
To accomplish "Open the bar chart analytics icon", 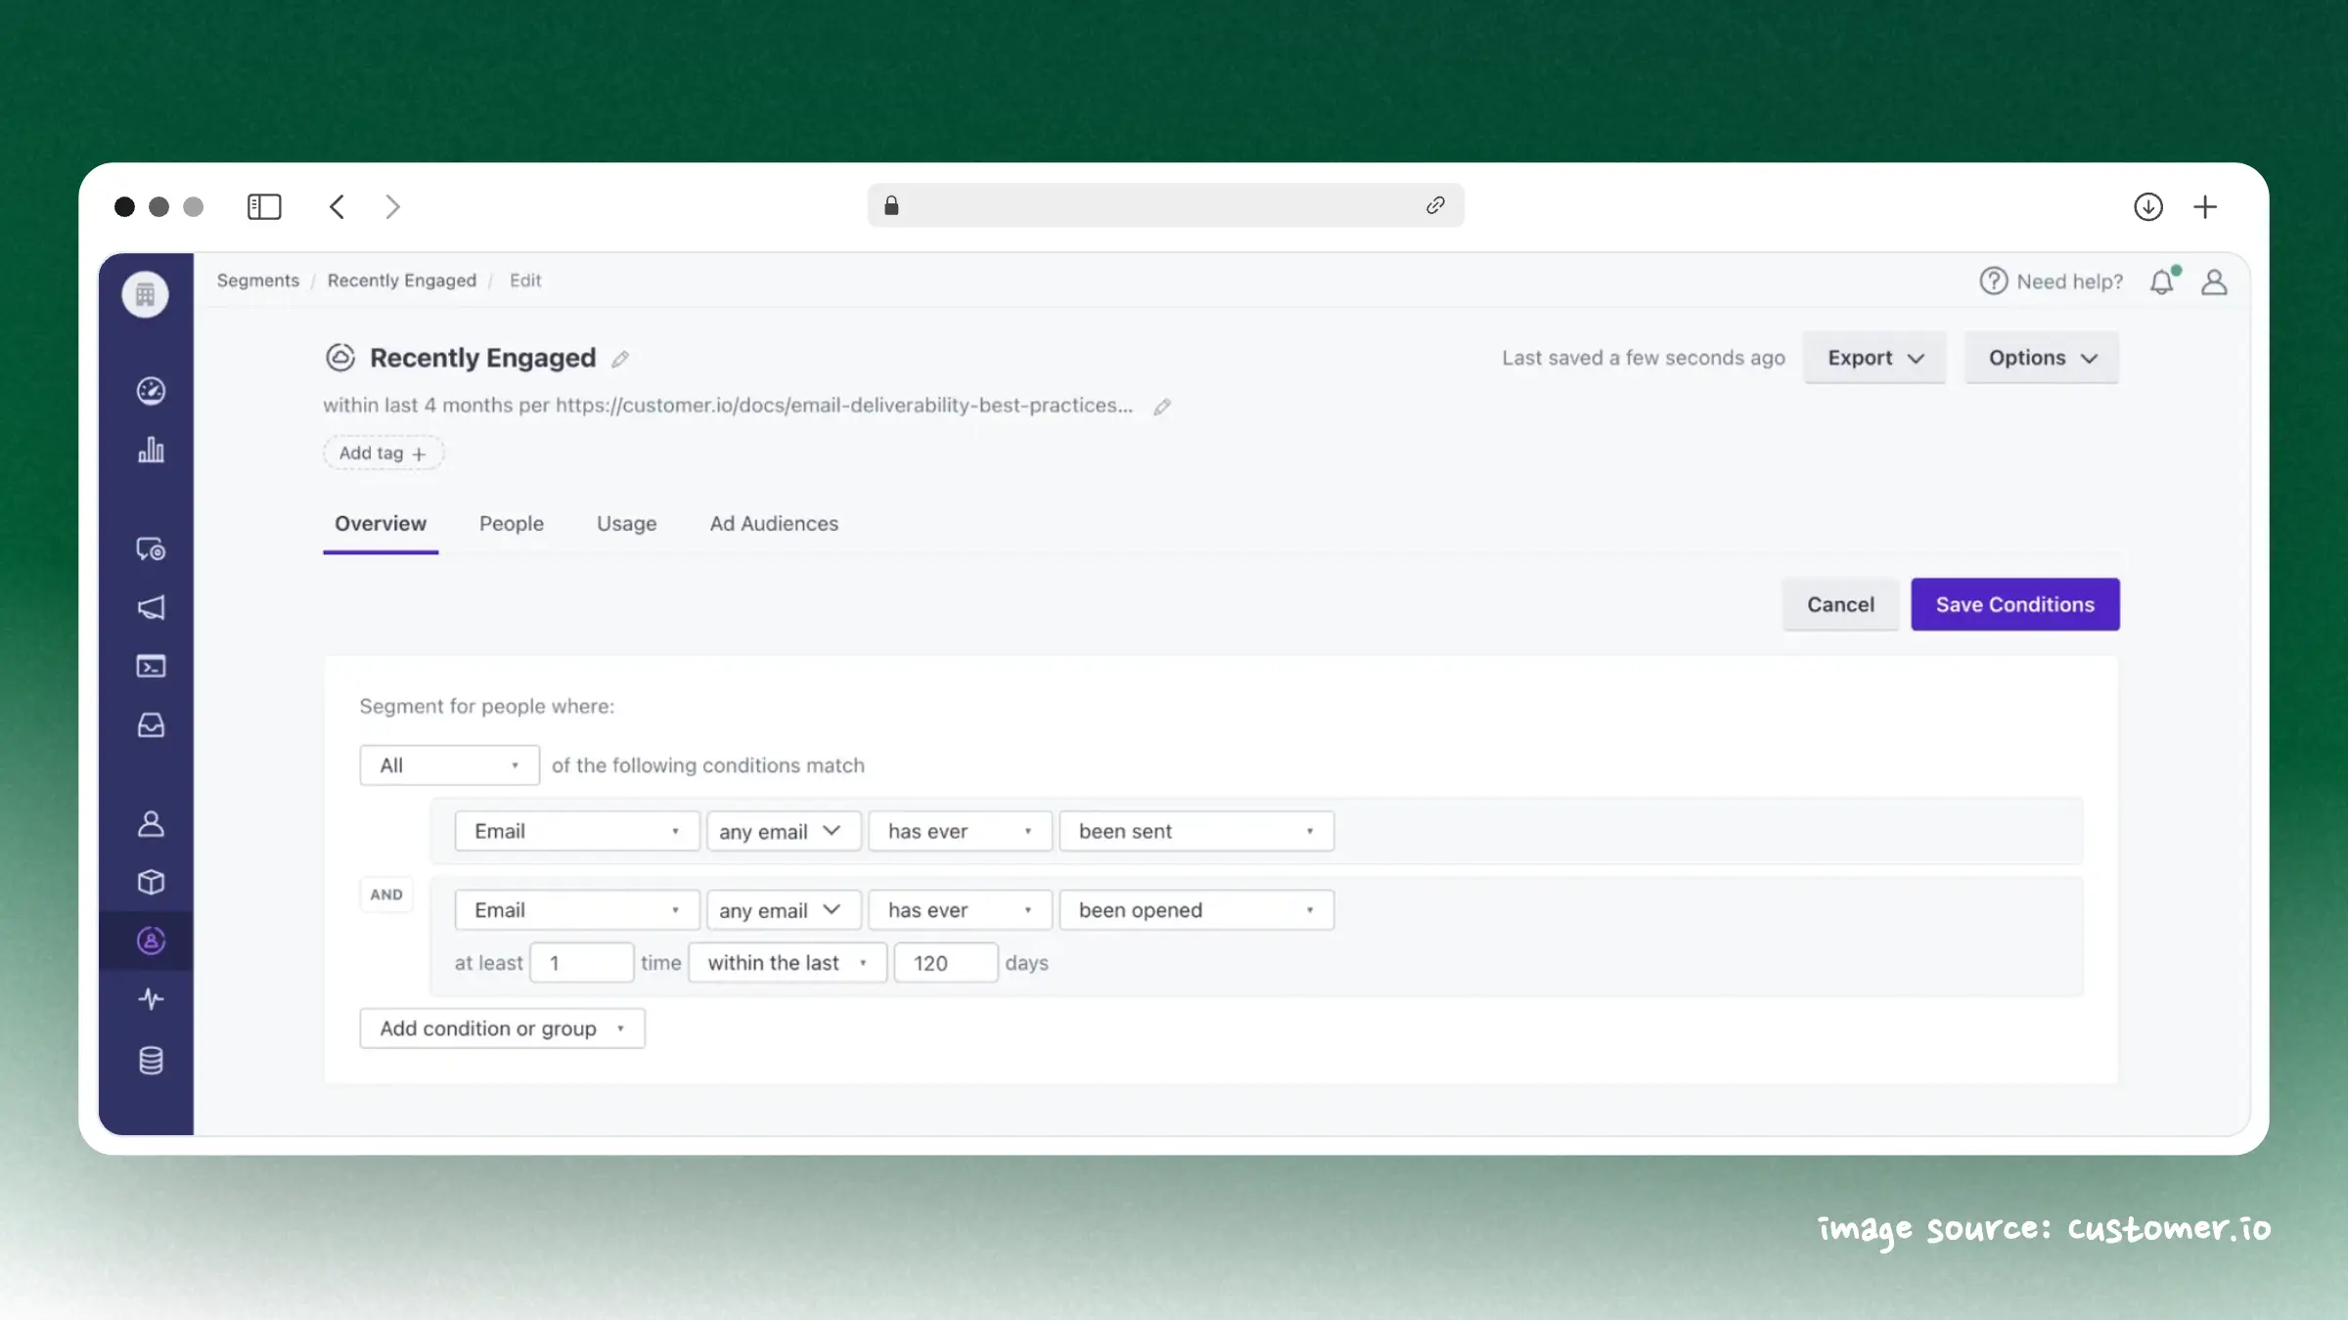I will [x=151, y=450].
